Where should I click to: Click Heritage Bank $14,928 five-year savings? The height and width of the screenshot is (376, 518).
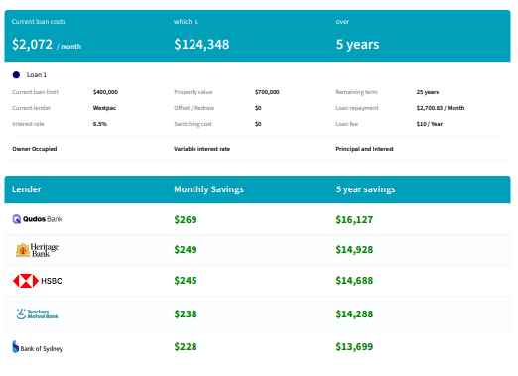[x=354, y=250]
